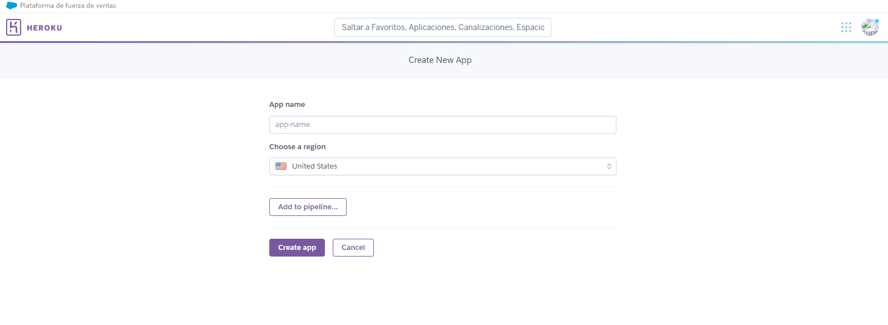888x325 pixels.
Task: Click the Choose a region label
Action: 298,147
